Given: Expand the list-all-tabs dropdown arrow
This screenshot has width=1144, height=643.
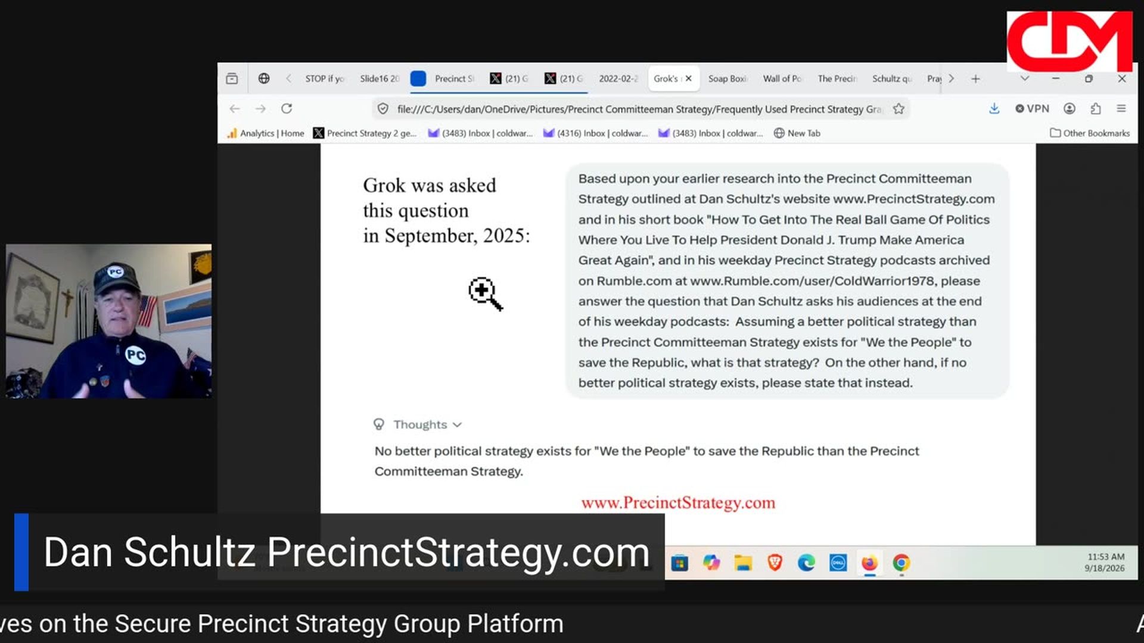Looking at the screenshot, I should pos(1025,79).
